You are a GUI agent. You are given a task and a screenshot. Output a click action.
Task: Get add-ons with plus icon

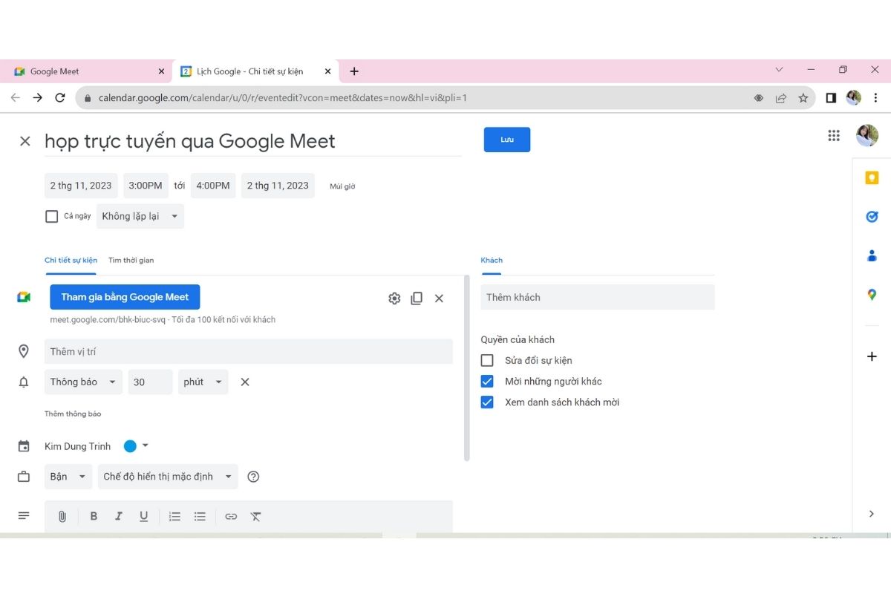[x=872, y=356]
